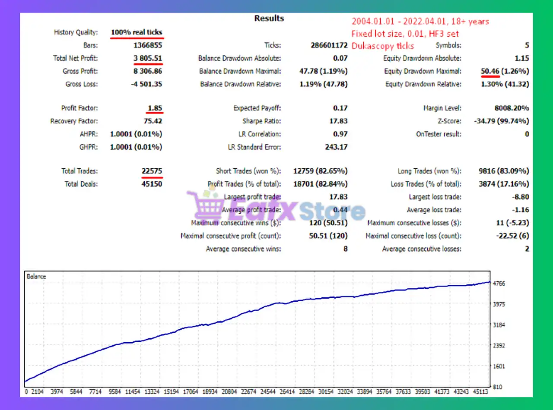The width and height of the screenshot is (553, 410).
Task: Click the Recovery Factor value 75.42
Action: [x=153, y=121]
